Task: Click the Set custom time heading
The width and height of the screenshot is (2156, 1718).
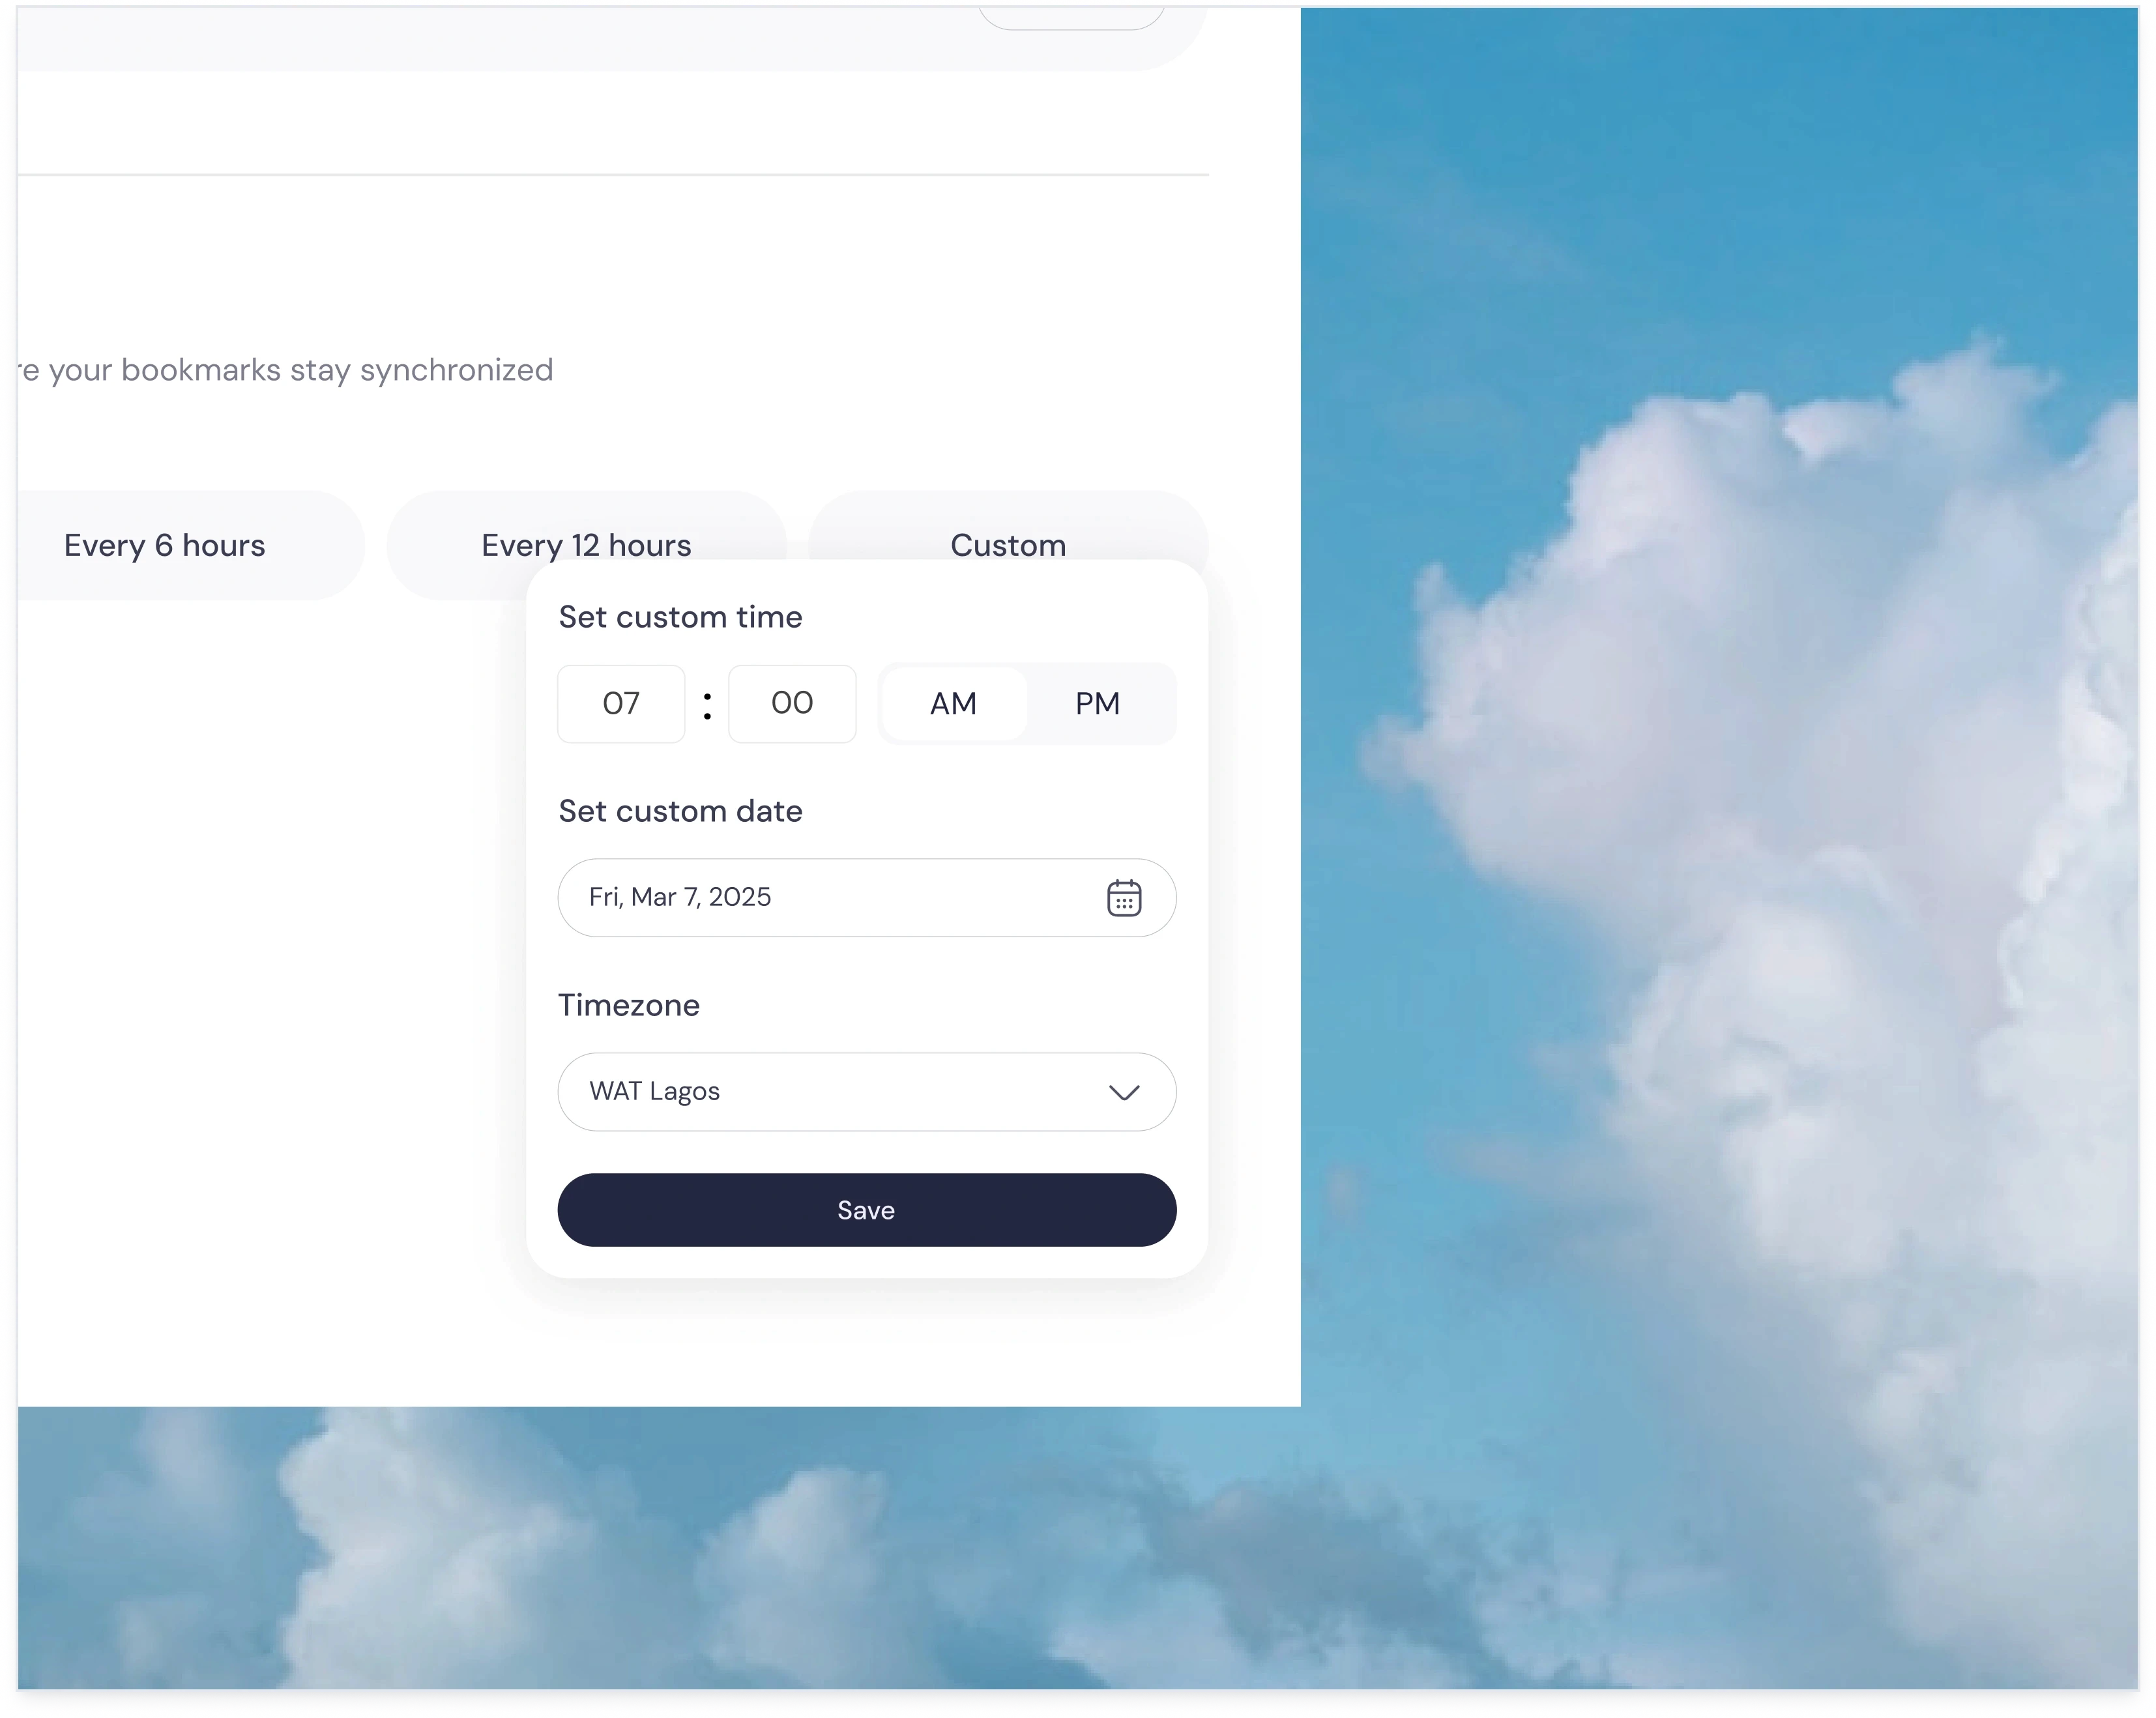Action: click(x=680, y=617)
